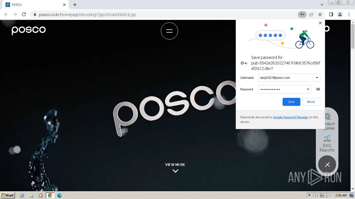Viewport: 355px width, 199px height.
Task: Expand the Username dropdown arrow
Action: [317, 78]
